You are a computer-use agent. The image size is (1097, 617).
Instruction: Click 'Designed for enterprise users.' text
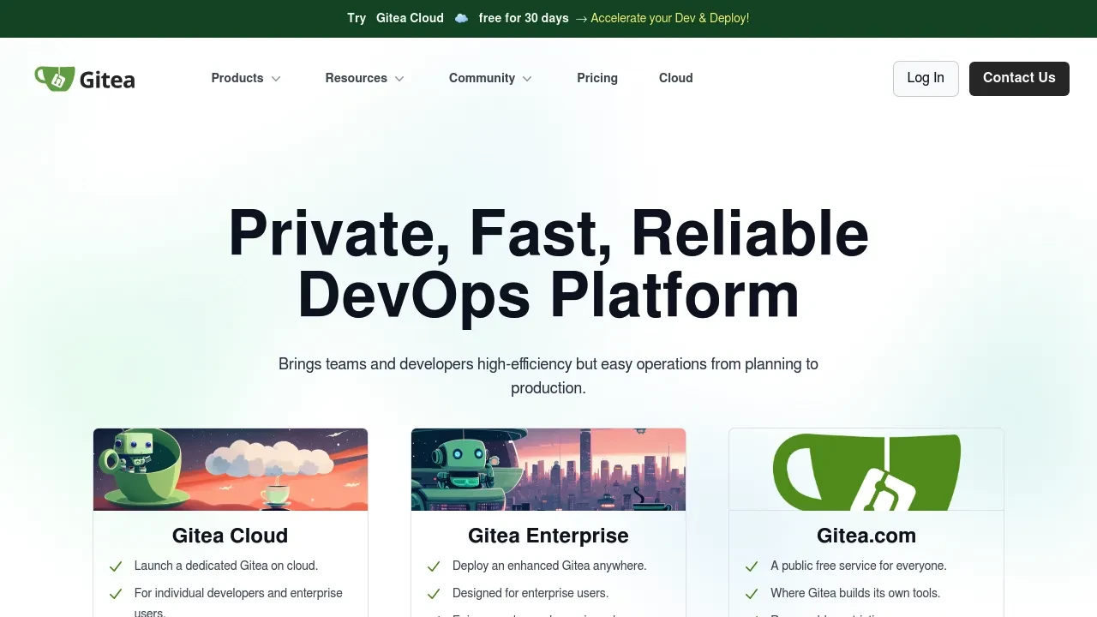531,593
